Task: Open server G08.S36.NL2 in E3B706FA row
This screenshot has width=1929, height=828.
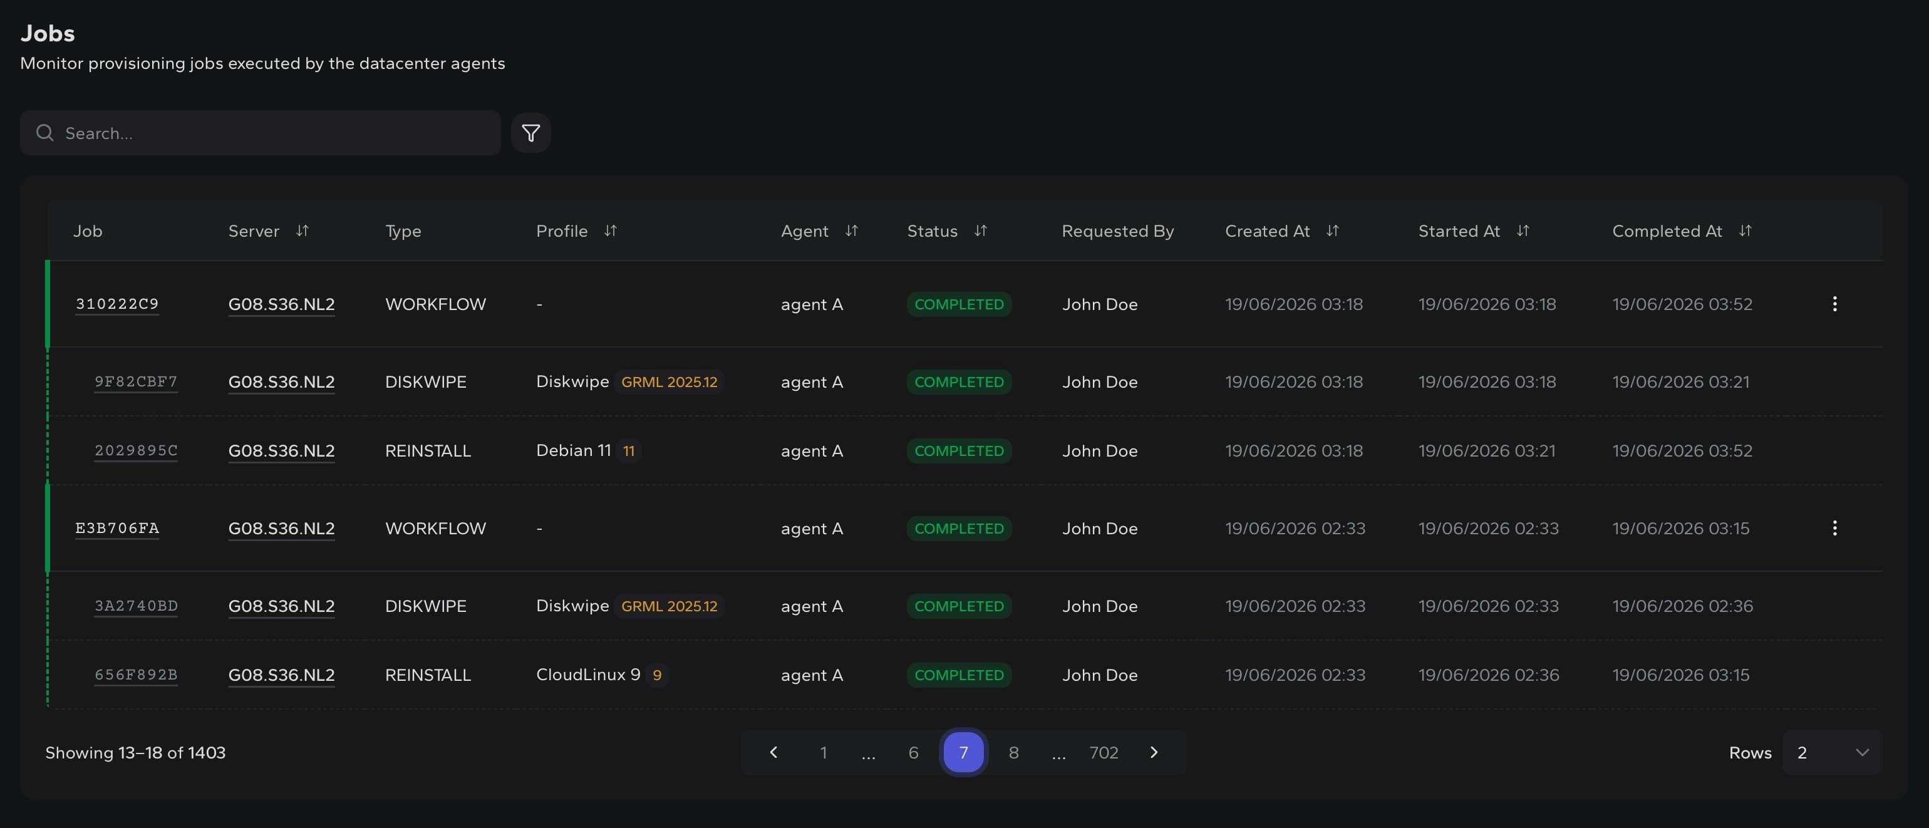Action: pyautogui.click(x=282, y=529)
